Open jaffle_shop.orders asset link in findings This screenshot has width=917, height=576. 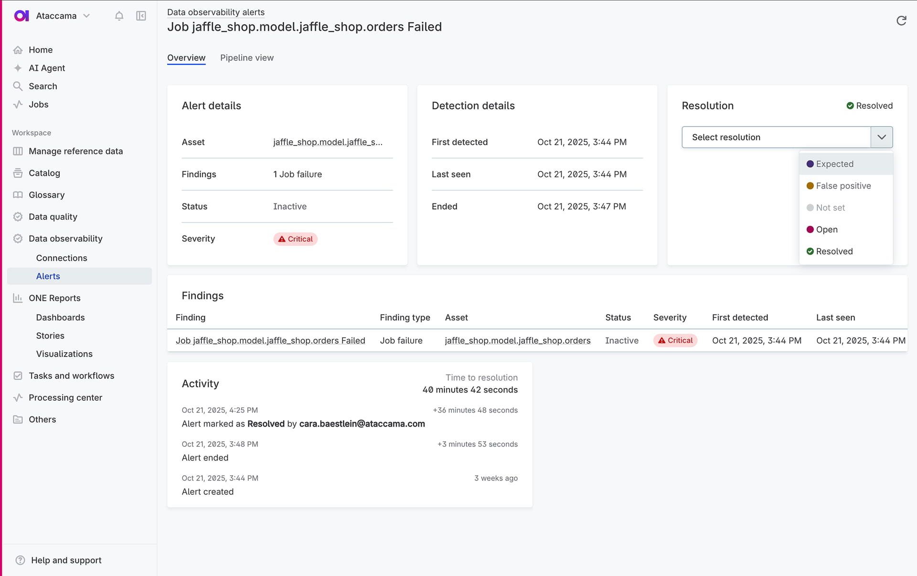pyautogui.click(x=517, y=341)
